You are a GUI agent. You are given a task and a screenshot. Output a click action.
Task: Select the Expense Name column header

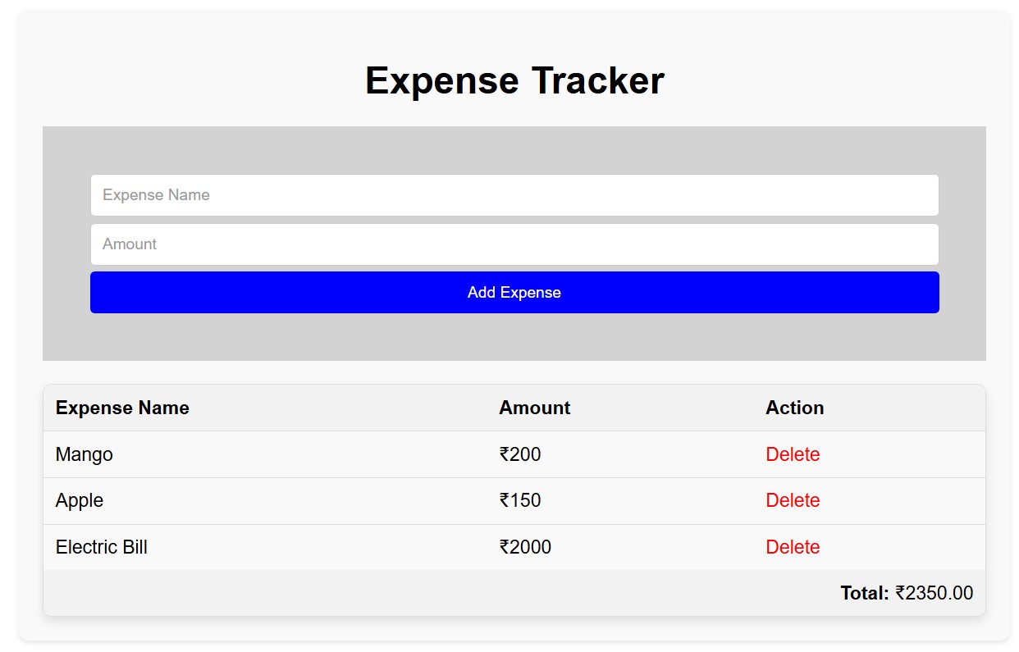click(122, 408)
